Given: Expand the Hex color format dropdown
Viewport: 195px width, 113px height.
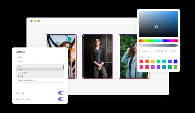Looking at the screenshot, I should pos(145,51).
